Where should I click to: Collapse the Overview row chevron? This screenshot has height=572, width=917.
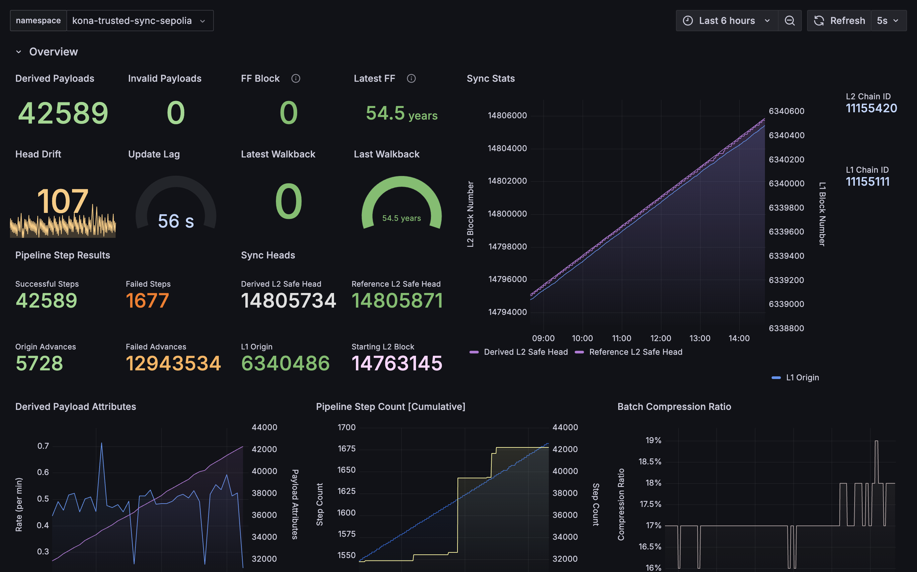point(19,52)
